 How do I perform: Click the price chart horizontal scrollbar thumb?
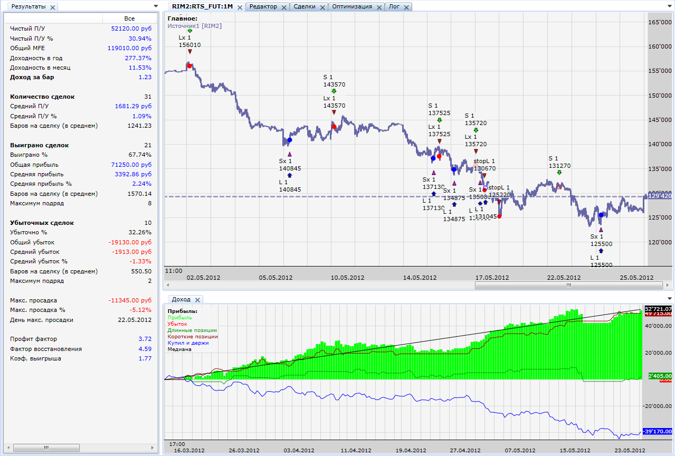[568, 285]
